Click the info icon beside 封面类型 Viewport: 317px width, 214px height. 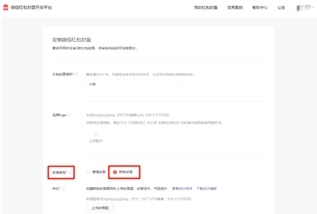pos(70,172)
